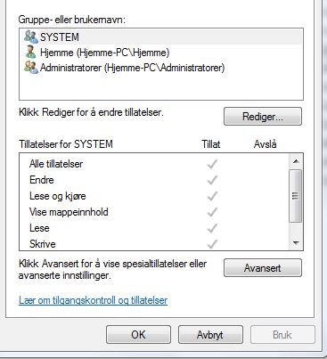Viewport: 327px width, 359px height.
Task: Open link Lær om tilgangskontroll og tillatelser
Action: click(94, 300)
